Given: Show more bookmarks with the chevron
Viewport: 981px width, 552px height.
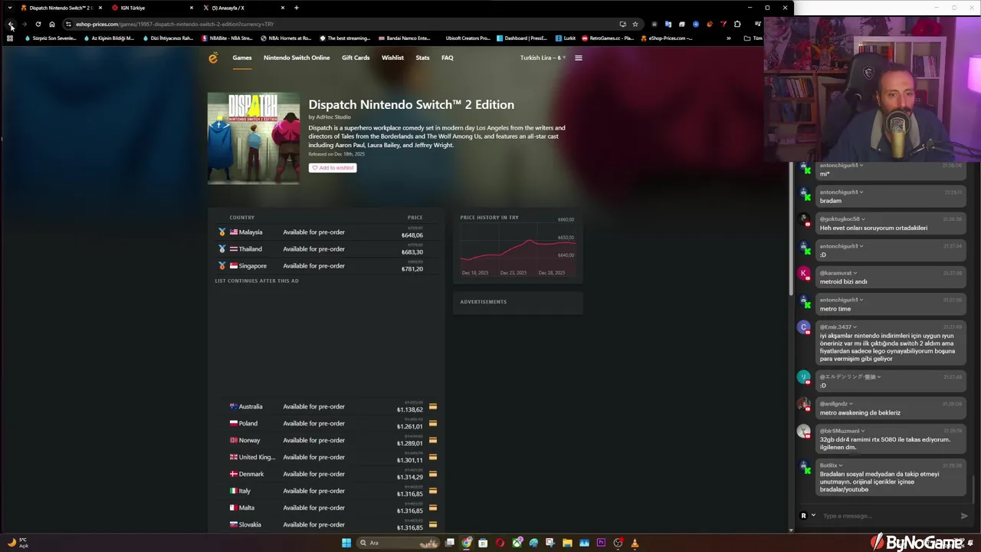Looking at the screenshot, I should (x=728, y=38).
